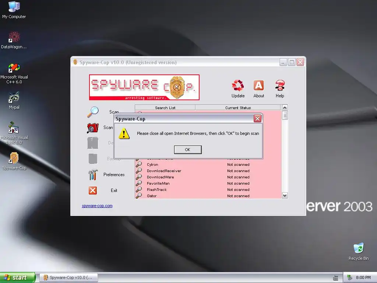Click the magnifier icon beside FlashTrack
Screen dimensions: 377x283
pyautogui.click(x=139, y=189)
